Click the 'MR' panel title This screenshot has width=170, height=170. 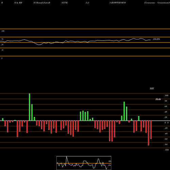[152, 88]
